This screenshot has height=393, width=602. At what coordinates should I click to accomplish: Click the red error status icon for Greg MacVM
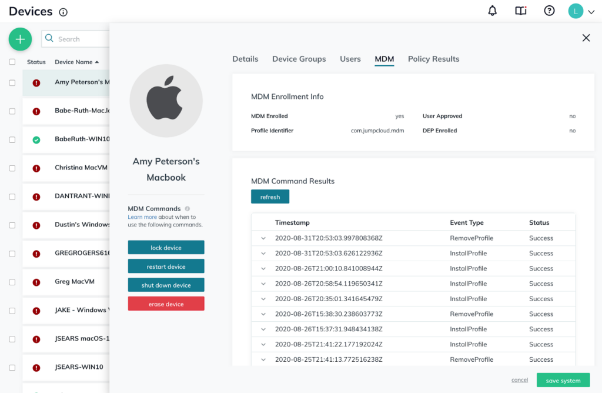point(36,282)
